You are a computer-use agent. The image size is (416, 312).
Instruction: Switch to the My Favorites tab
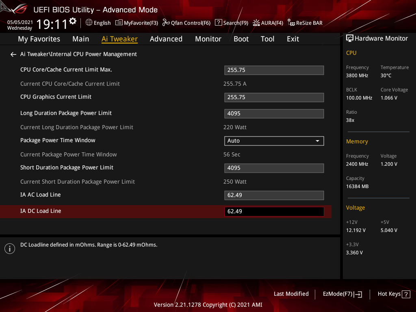[x=39, y=39]
